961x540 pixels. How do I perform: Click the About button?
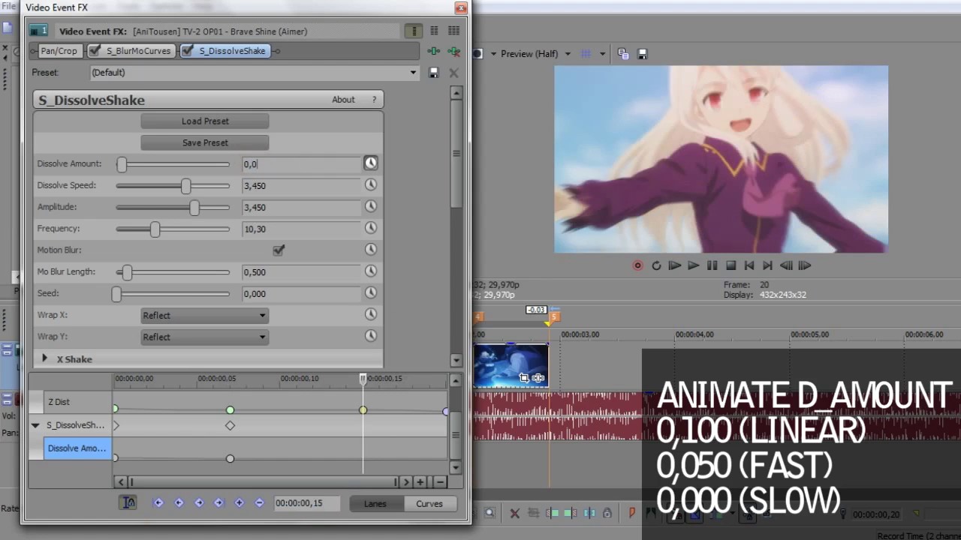pos(343,100)
